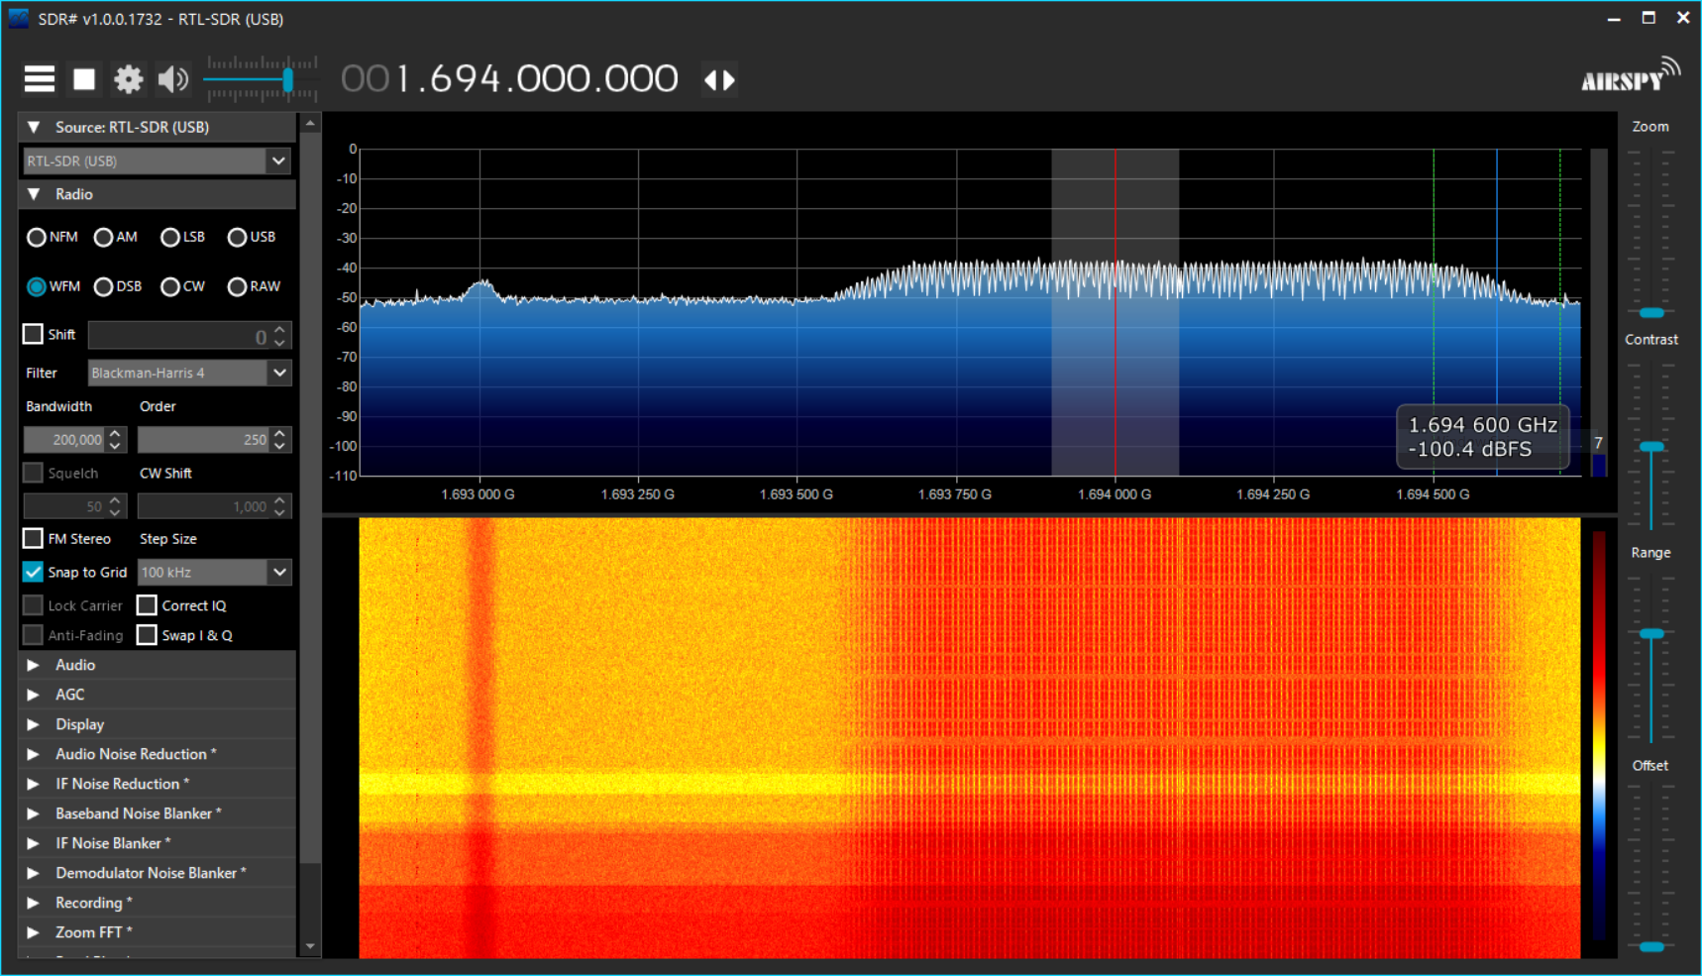Open the hamburger main menu
Screen dimensions: 1702x976
[40, 79]
